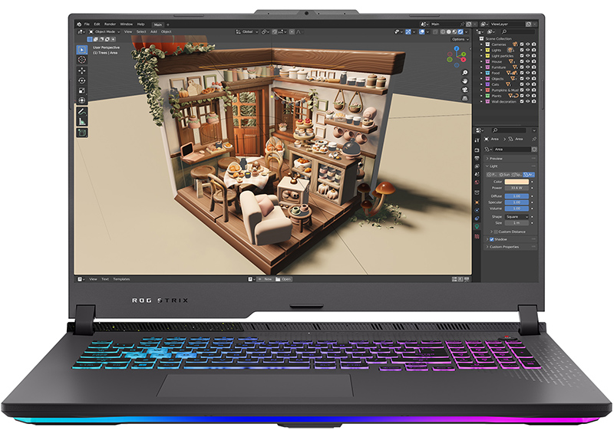Image resolution: width=614 pixels, height=437 pixels.
Task: Click the Diffuse value slider
Action: (x=517, y=196)
